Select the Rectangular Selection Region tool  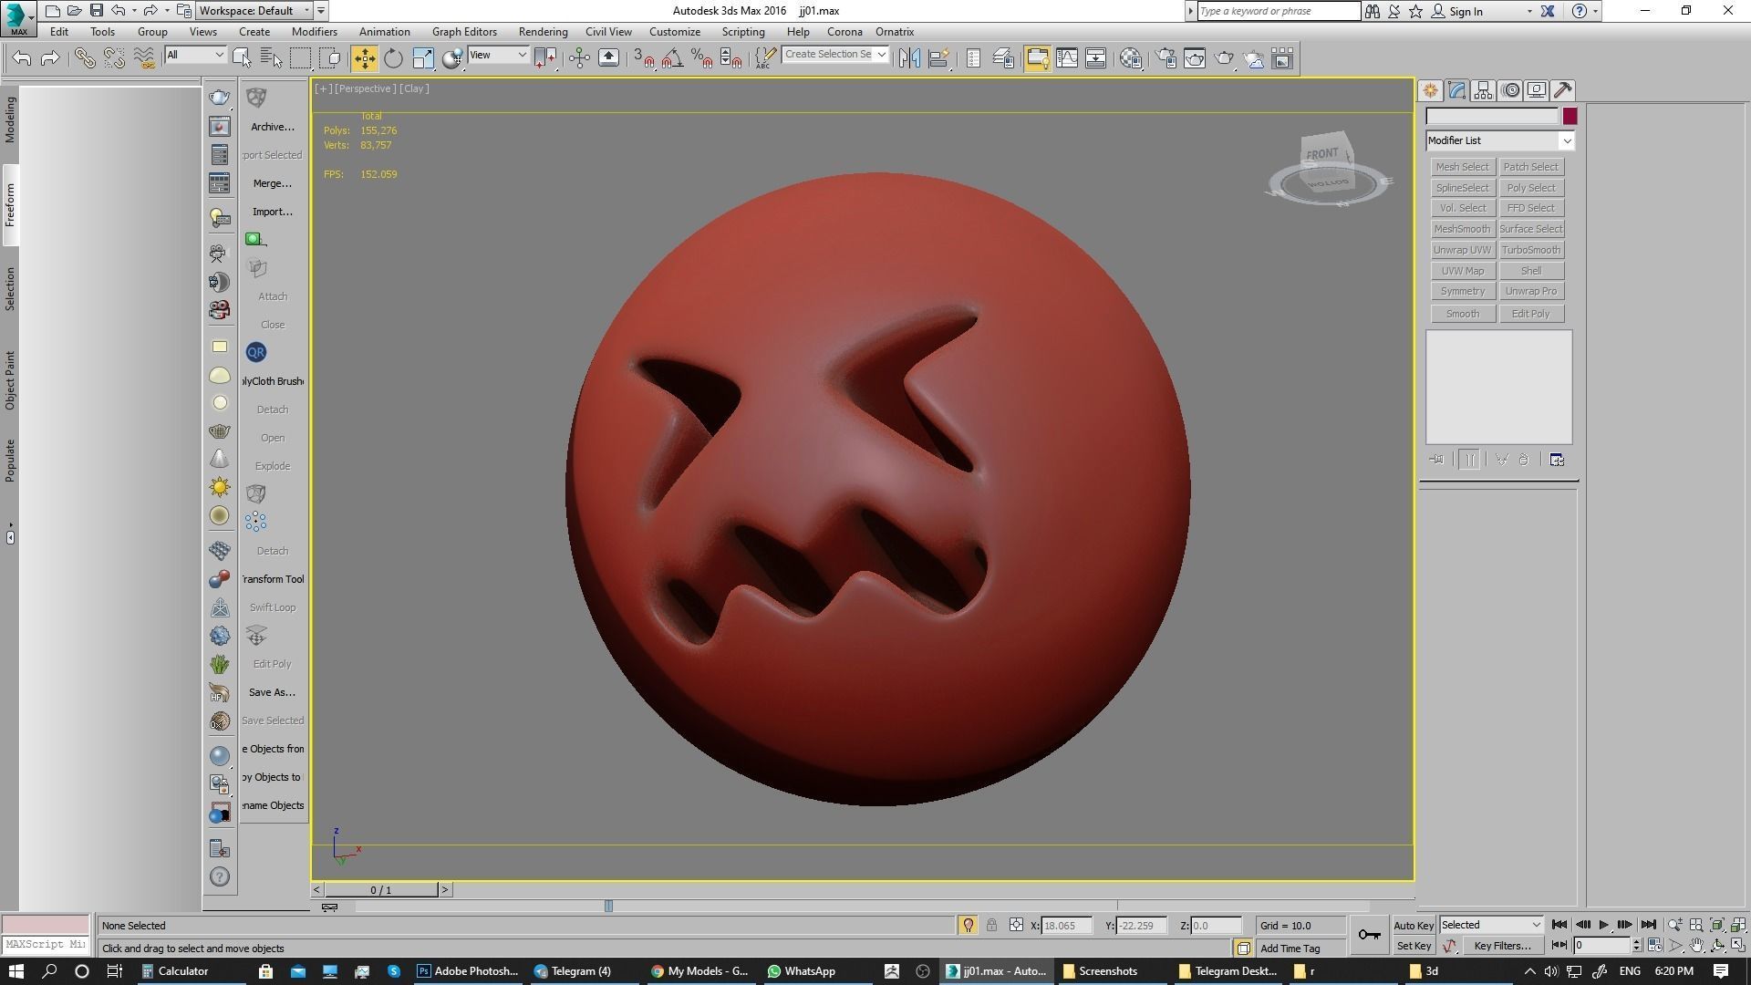coord(300,58)
